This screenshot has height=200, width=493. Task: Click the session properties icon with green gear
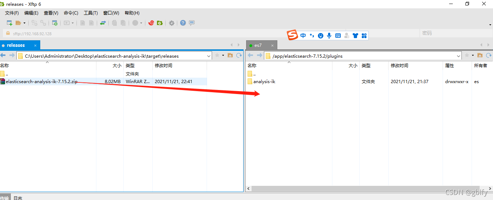[x=55, y=23]
